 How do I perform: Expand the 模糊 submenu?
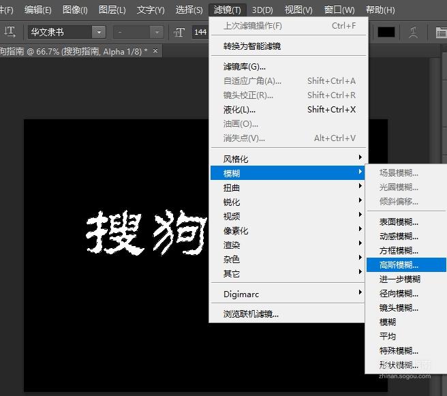(x=288, y=172)
